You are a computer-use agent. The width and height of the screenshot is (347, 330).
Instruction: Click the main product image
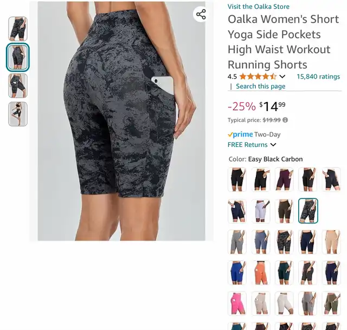point(121,121)
